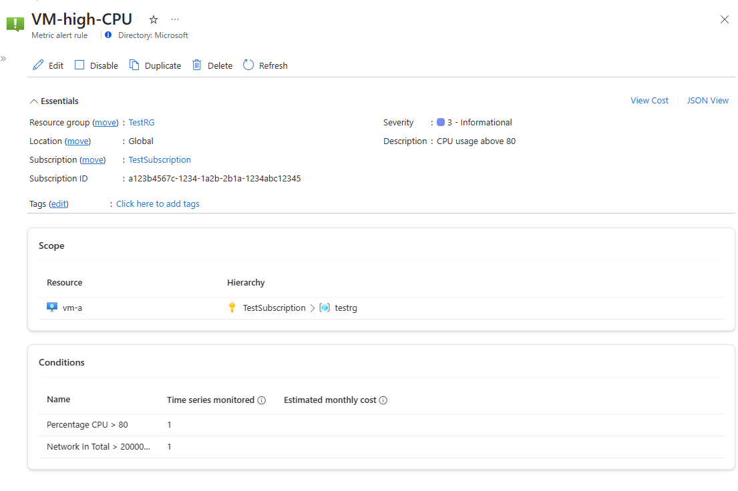Open JSON View
738x491 pixels.
click(x=707, y=100)
